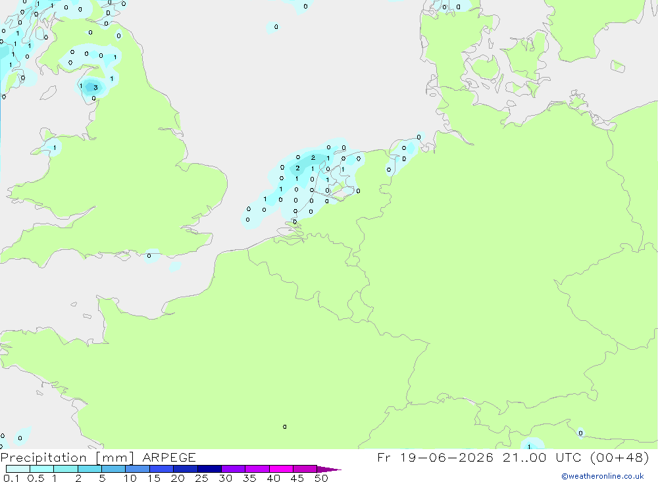Click the '35' legend value label

click(x=249, y=478)
